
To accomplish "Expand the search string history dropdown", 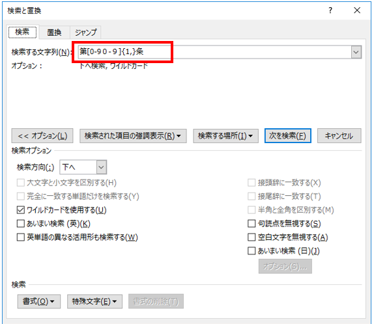I will (x=356, y=52).
